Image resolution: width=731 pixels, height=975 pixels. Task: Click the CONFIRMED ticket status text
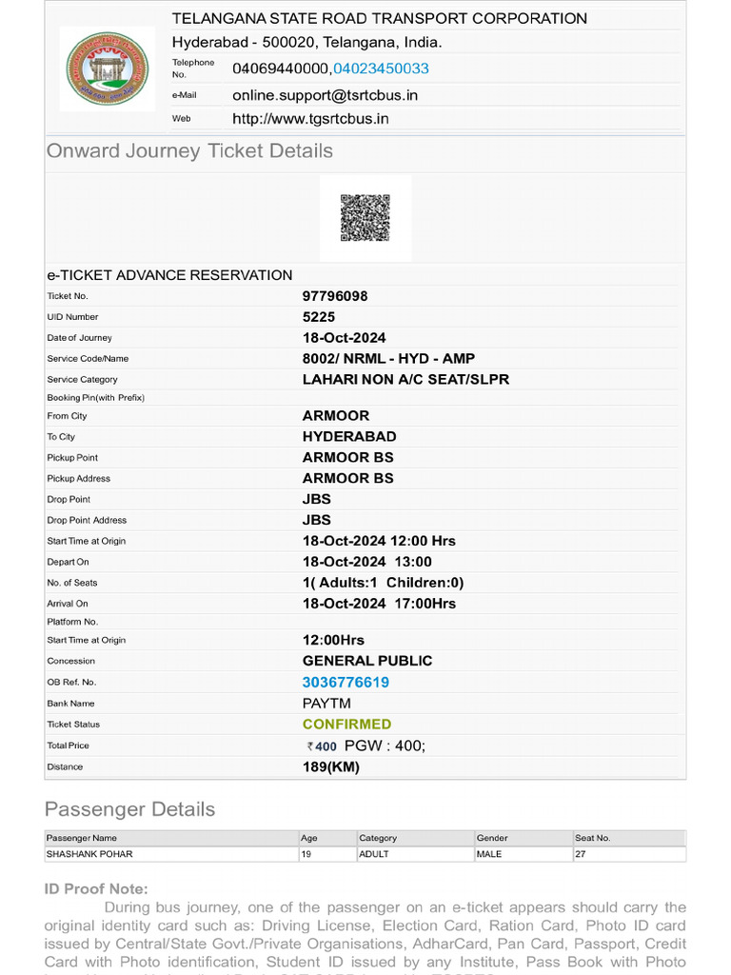346,724
